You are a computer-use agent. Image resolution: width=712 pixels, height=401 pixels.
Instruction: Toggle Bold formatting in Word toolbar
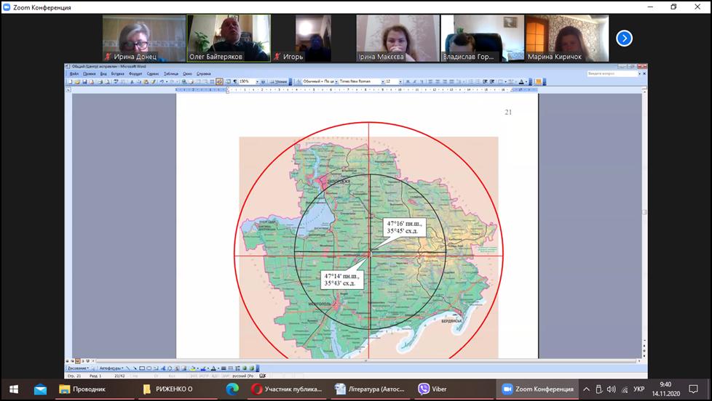point(408,81)
